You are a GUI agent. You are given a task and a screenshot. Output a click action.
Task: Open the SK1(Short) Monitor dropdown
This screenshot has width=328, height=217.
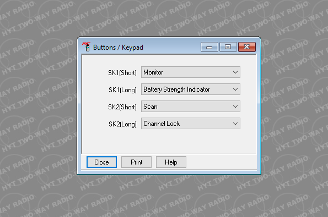191,72
